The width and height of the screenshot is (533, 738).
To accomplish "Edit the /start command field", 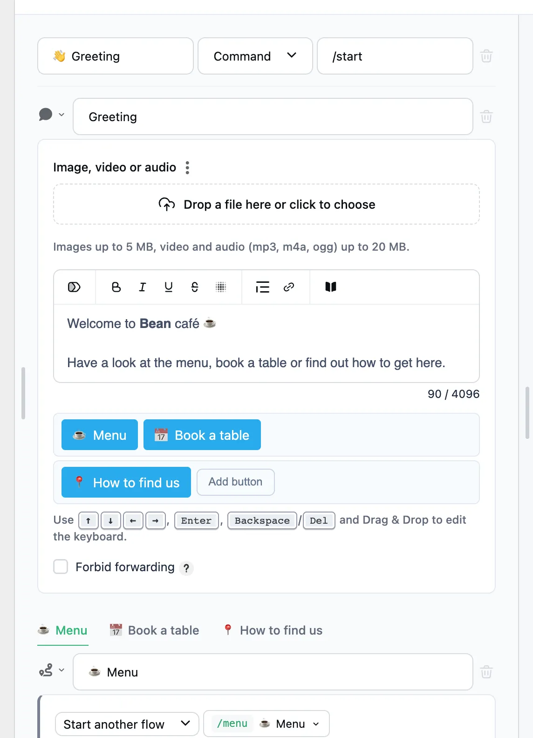I will pos(395,56).
